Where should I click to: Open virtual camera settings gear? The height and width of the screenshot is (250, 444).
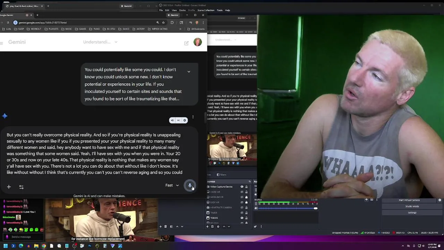(440, 200)
